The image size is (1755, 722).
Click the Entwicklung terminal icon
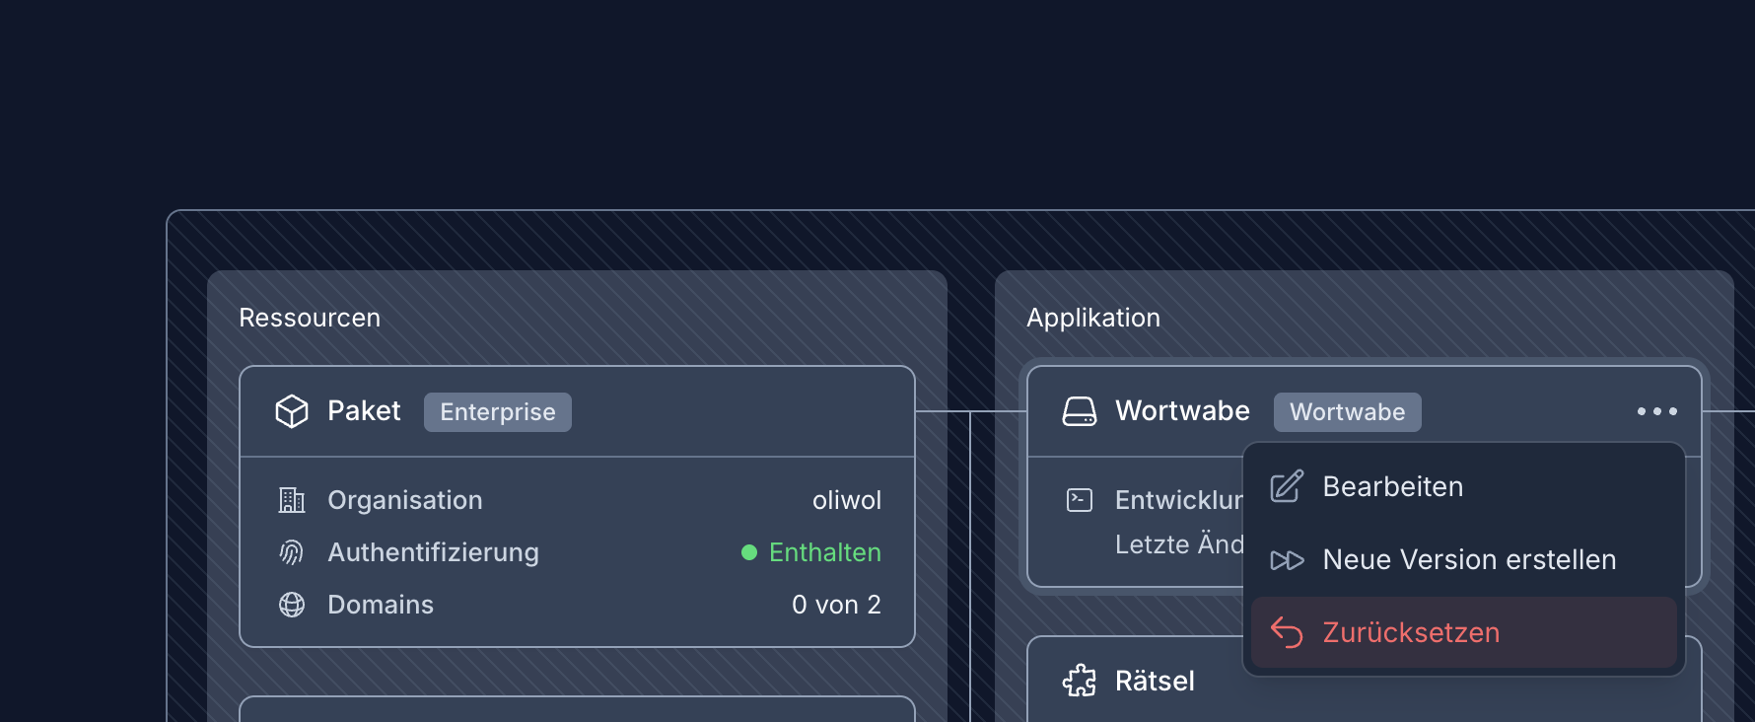(1080, 500)
